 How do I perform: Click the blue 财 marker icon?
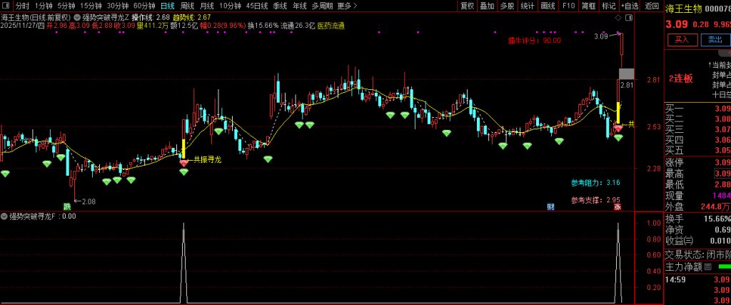(550, 206)
